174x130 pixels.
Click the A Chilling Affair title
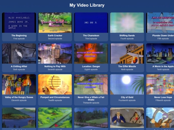point(19,66)
